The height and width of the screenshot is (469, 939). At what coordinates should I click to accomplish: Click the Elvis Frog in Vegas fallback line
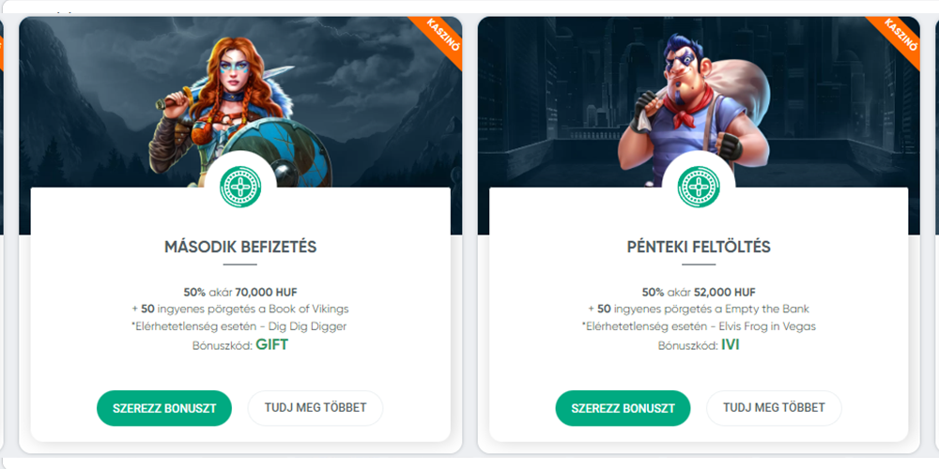pyautogui.click(x=699, y=326)
